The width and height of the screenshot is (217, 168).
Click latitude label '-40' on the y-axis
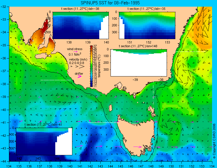click(3, 110)
